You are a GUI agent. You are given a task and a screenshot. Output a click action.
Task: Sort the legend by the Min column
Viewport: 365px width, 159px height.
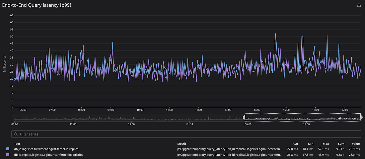[x=311, y=144]
